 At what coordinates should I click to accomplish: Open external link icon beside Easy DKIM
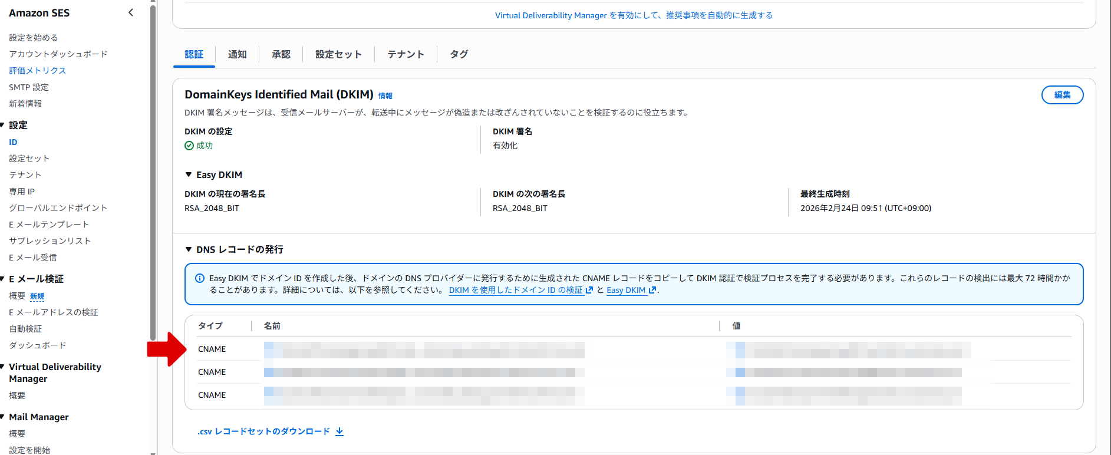coord(652,290)
